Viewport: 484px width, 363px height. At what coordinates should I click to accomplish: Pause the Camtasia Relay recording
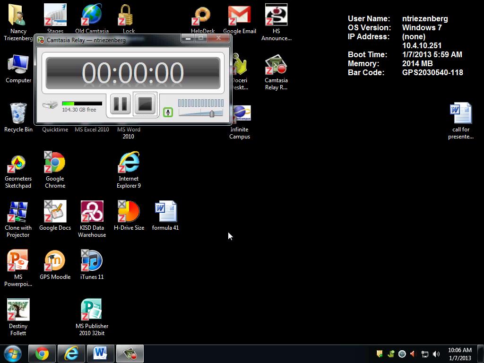121,104
